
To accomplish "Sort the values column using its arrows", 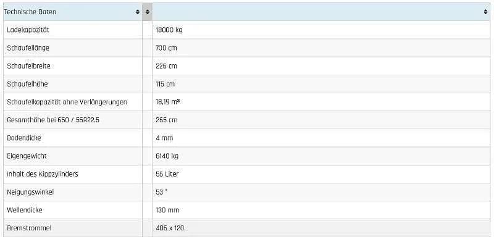I will point(485,12).
